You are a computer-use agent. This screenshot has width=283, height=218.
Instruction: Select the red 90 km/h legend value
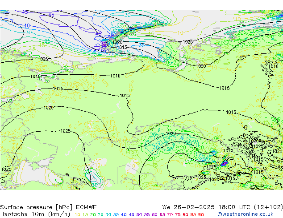click(201, 214)
